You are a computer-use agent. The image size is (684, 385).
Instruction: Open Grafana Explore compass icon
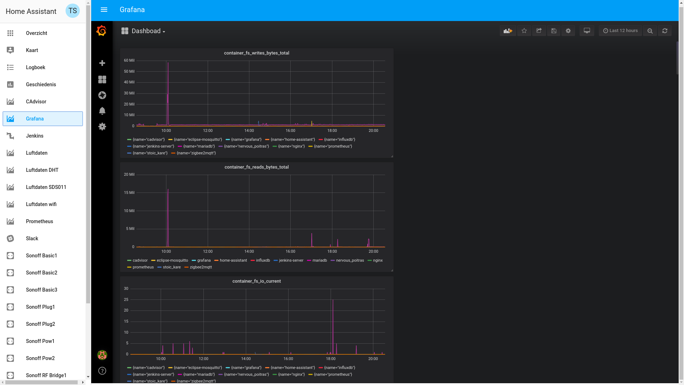(102, 95)
